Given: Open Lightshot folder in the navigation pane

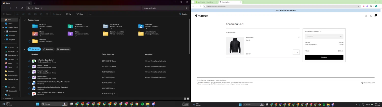Looking at the screenshot, I should [10, 71].
